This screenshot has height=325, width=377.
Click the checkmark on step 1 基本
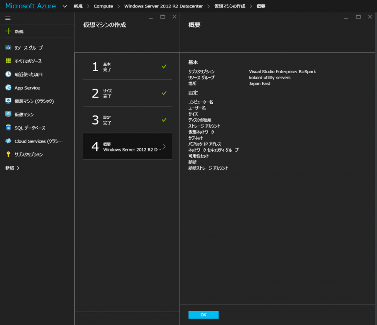164,67
